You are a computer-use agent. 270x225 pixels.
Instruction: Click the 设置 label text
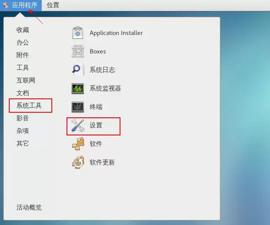tap(96, 125)
